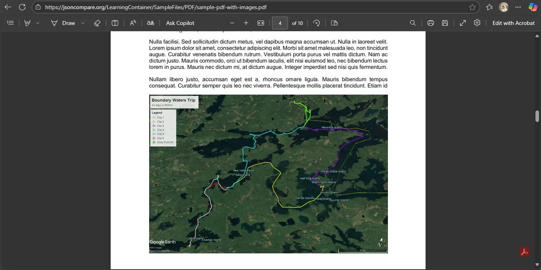Print the PDF document
Viewport: 541px width, 270px height.
(x=431, y=23)
